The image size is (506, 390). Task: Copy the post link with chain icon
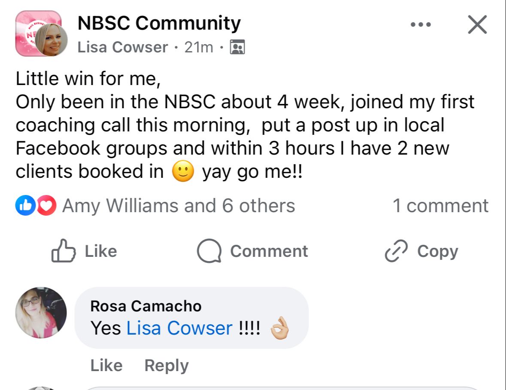coord(421,251)
